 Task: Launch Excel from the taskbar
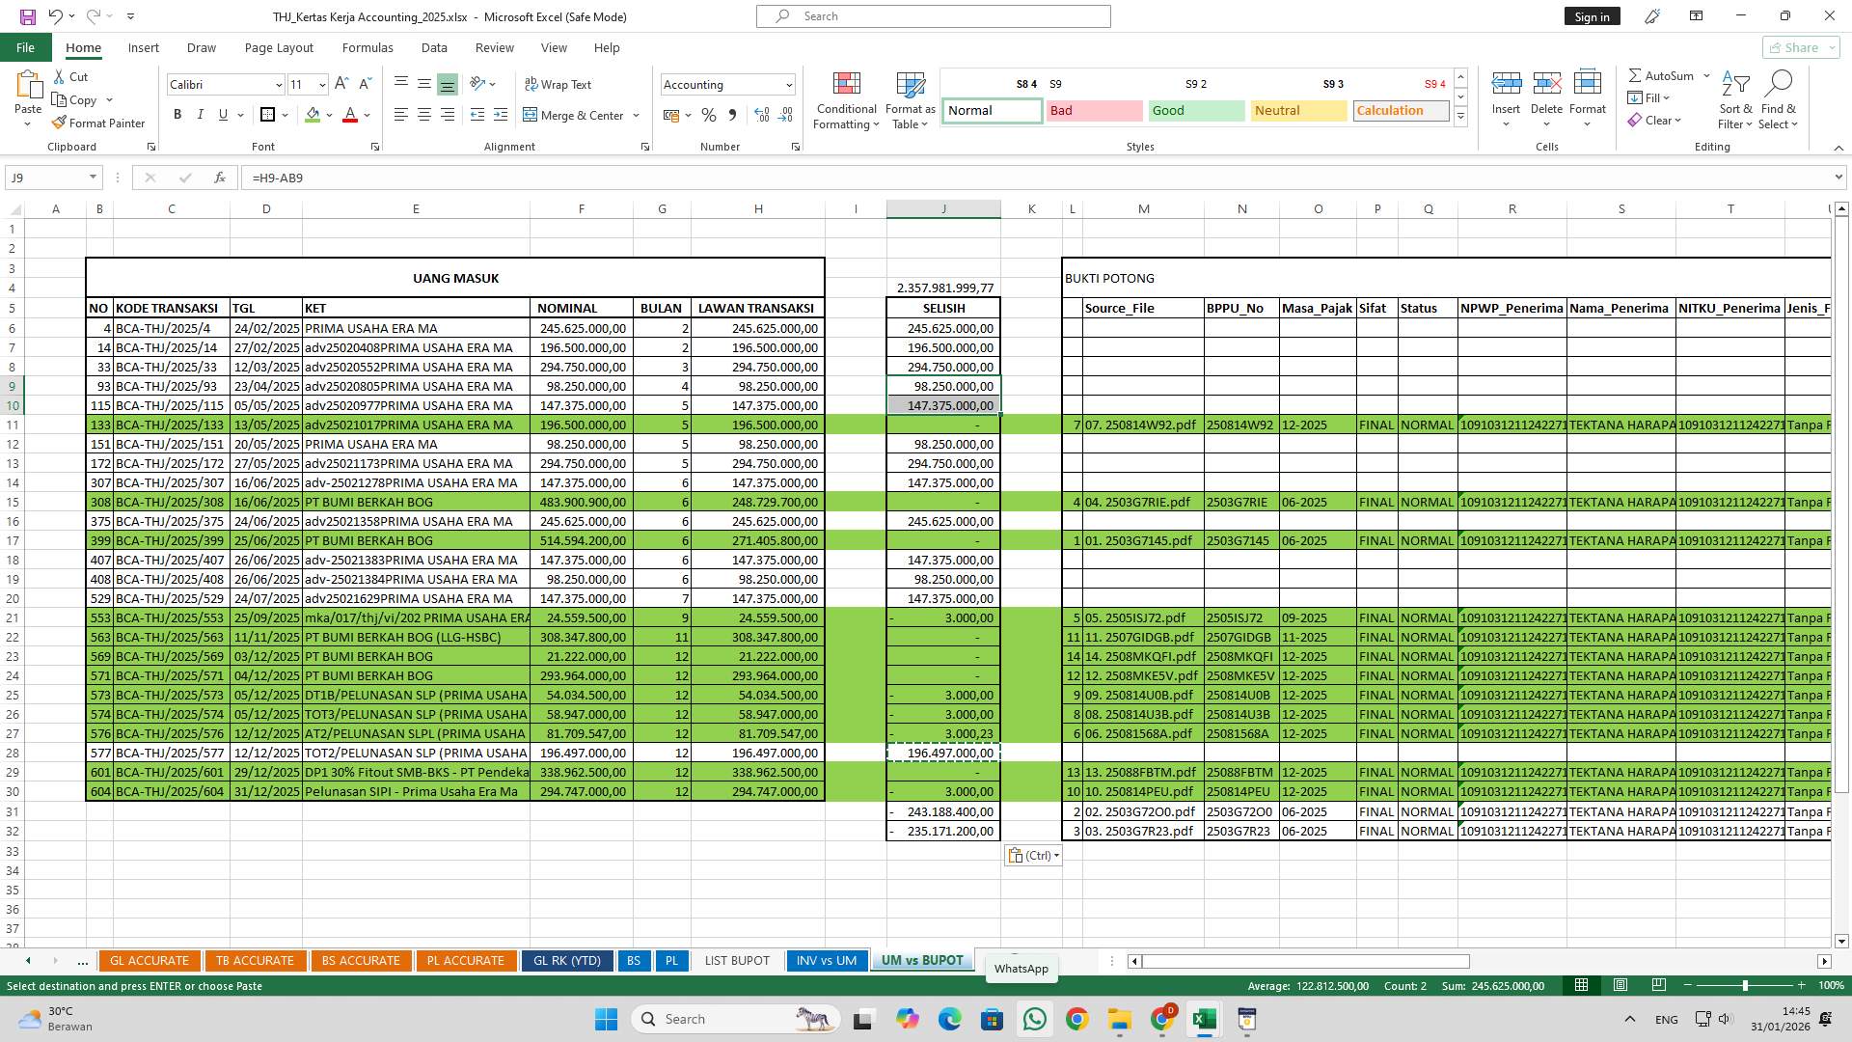pos(1203,1019)
